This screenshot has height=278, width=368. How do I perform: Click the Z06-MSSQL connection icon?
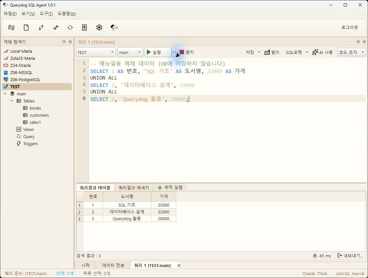click(x=6, y=72)
